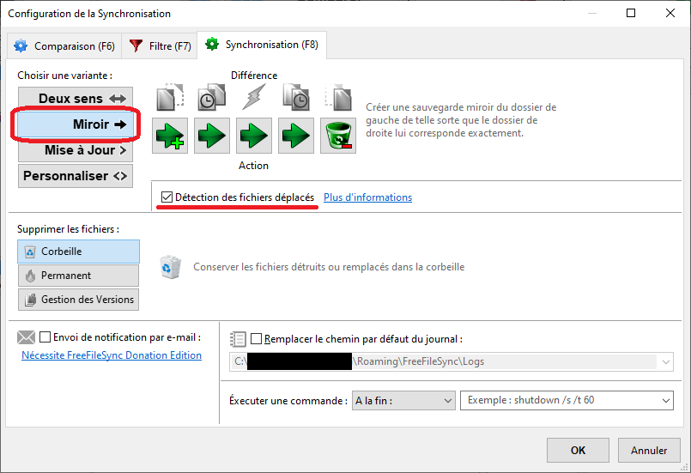This screenshot has height=473, width=691.
Task: Click the green trash delete action icon
Action: click(338, 136)
